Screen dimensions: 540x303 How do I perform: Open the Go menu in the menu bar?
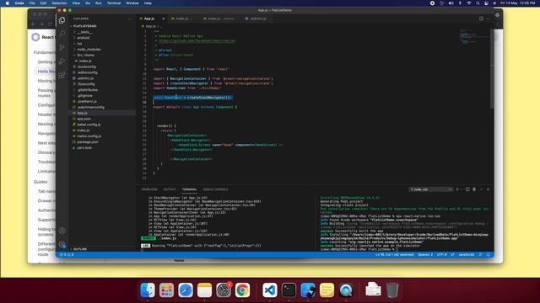point(88,3)
